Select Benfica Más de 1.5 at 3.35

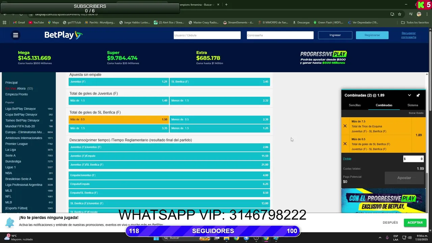pos(118,128)
